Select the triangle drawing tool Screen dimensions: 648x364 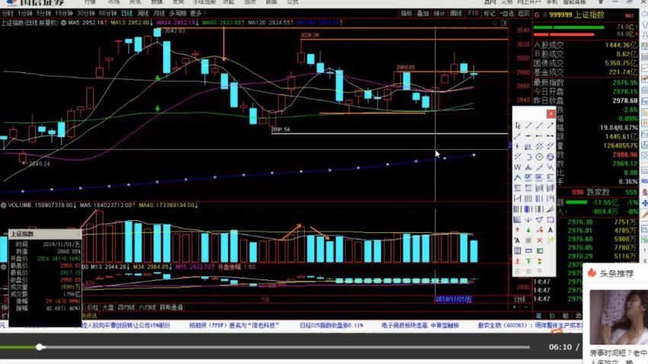pyautogui.click(x=539, y=219)
